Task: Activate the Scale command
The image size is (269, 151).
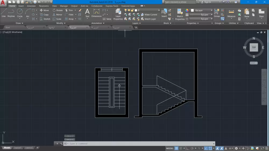Action: tap(57, 19)
